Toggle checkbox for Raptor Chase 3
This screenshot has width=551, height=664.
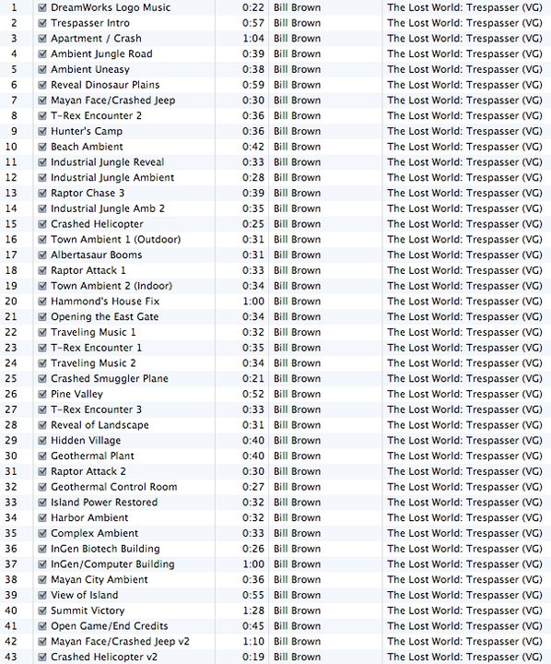[x=42, y=193]
